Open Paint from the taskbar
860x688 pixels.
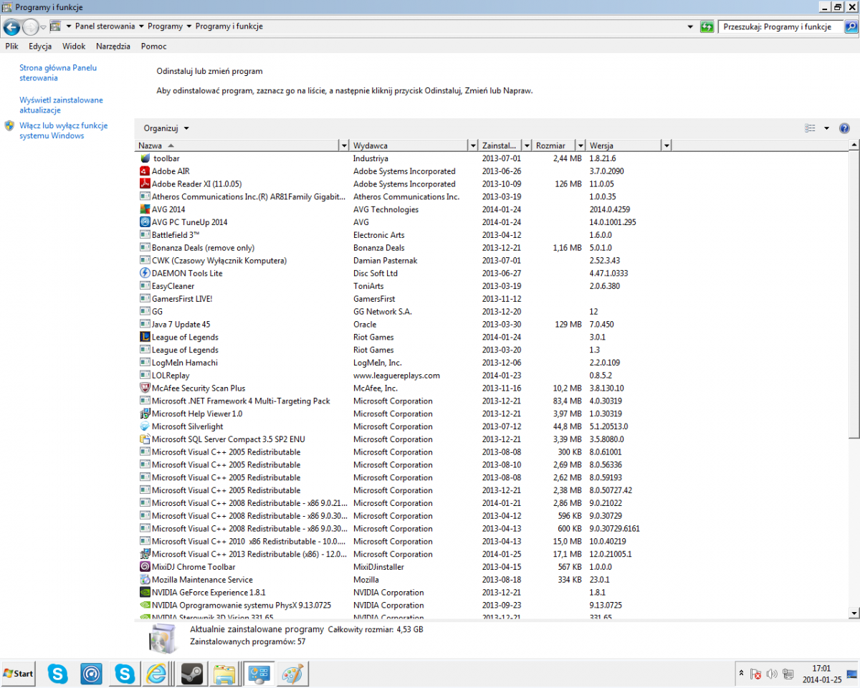tap(292, 674)
